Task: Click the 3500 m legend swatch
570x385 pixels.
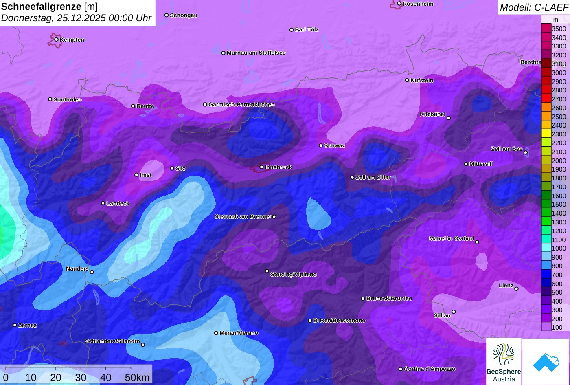Action: click(x=546, y=28)
